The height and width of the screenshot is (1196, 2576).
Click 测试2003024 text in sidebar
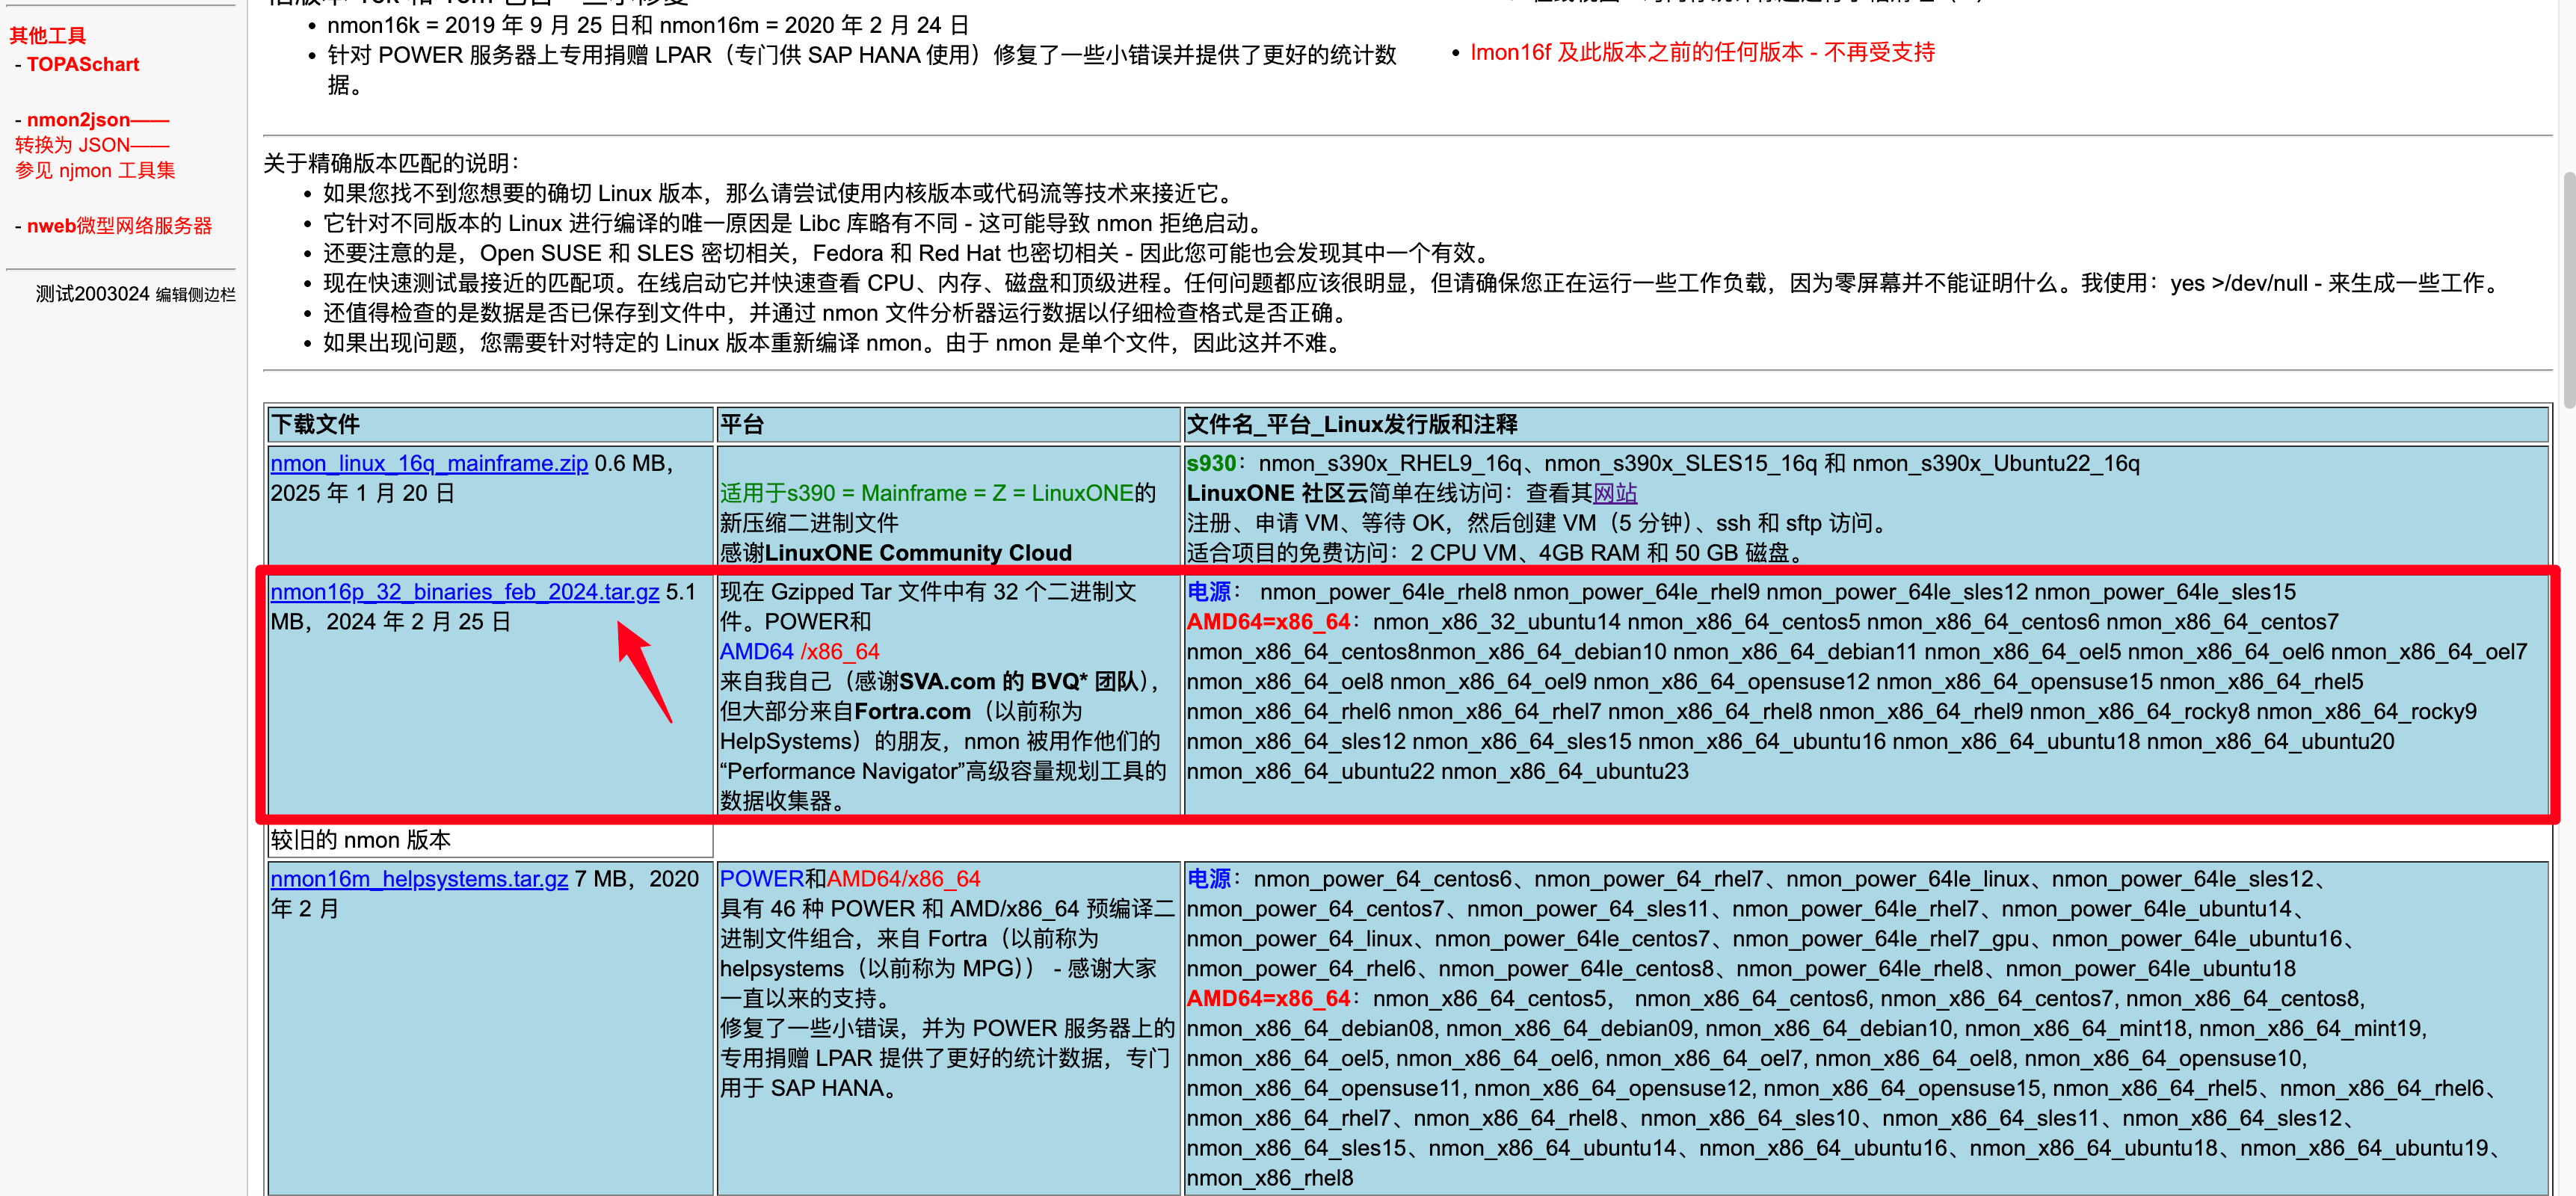click(x=92, y=295)
